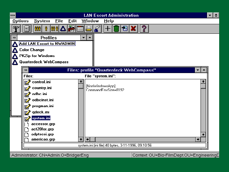
Task: Open the Options menu
Action: (21, 21)
